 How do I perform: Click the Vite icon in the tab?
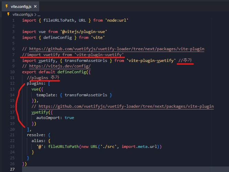point(7,6)
